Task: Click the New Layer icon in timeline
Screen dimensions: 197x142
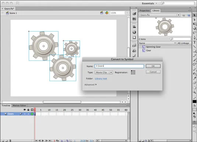Action: click(3, 141)
